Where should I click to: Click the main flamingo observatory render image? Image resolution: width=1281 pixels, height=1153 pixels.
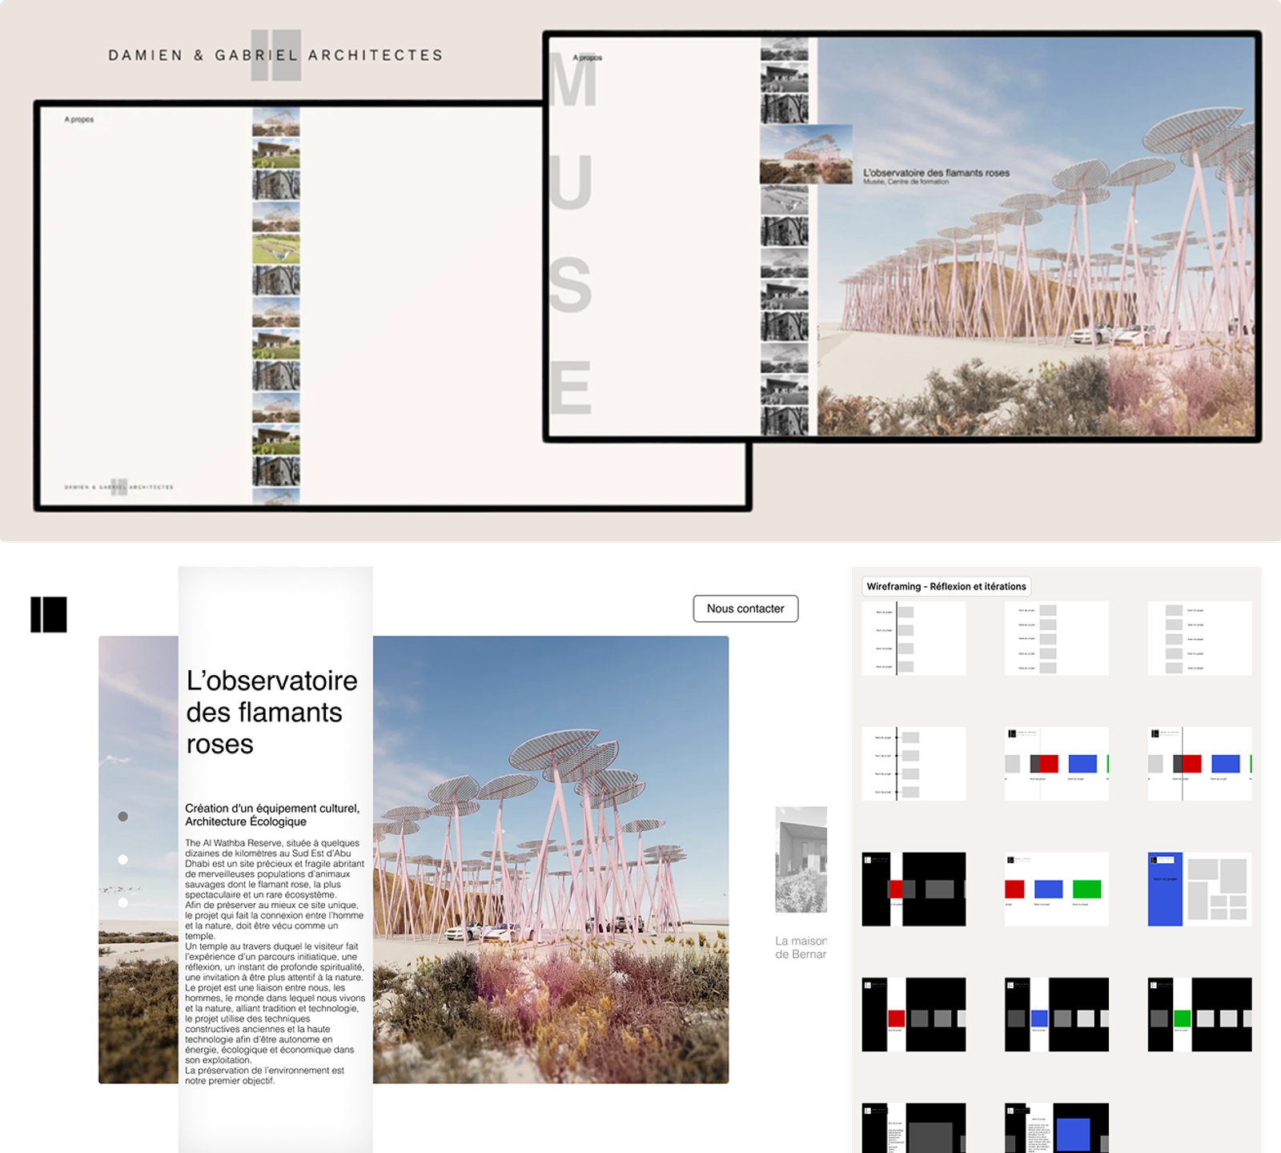(x=551, y=859)
